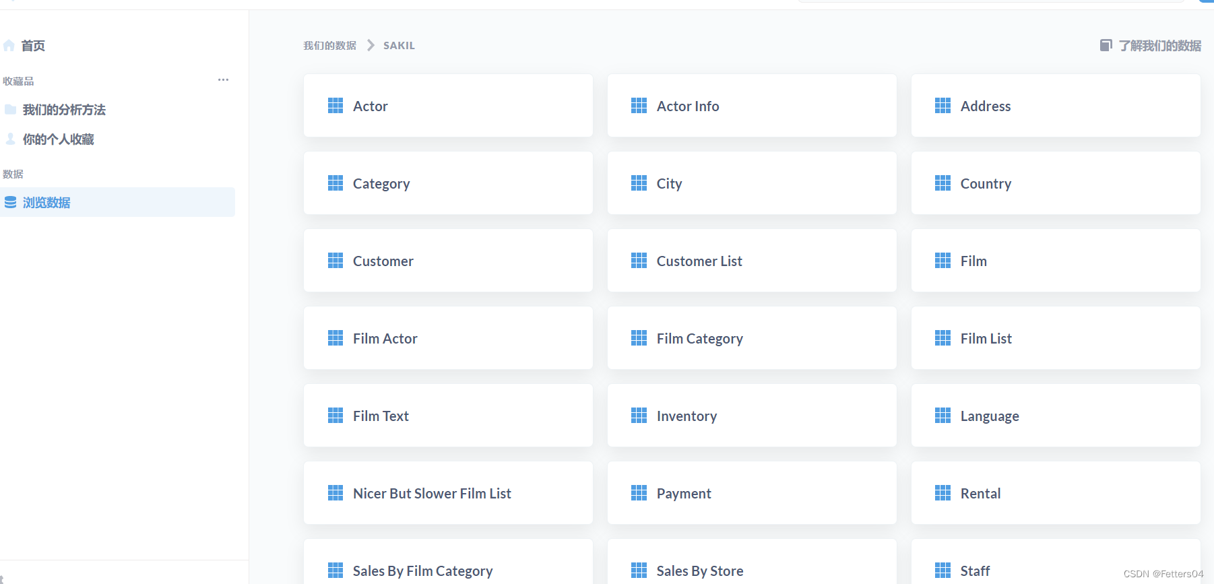1214x584 pixels.
Task: Navigate to 我们的数据 breadcrumb
Action: 329,46
